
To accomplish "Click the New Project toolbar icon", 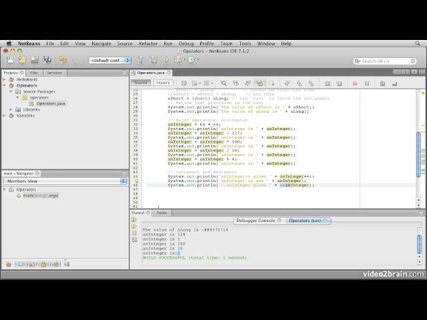I will [x=22, y=59].
